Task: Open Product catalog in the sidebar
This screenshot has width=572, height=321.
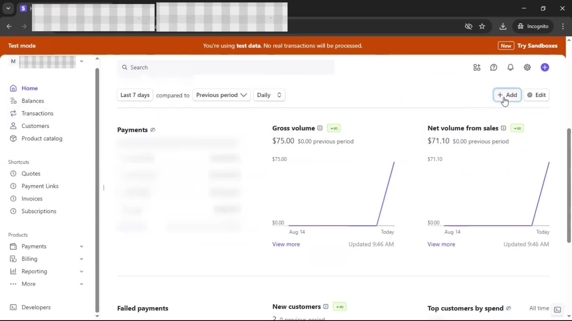Action: tap(42, 139)
